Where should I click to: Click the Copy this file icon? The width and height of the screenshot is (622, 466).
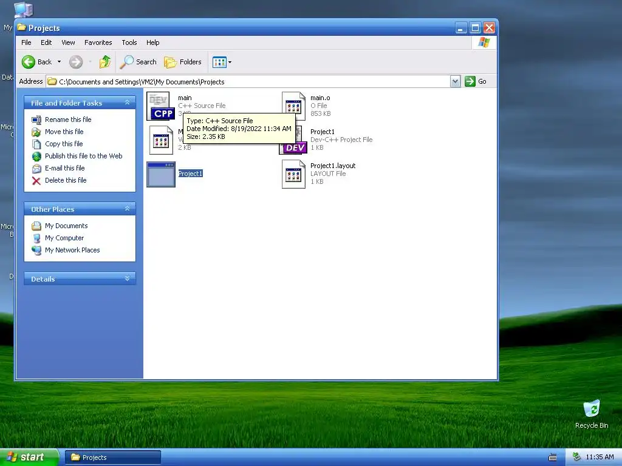point(36,144)
